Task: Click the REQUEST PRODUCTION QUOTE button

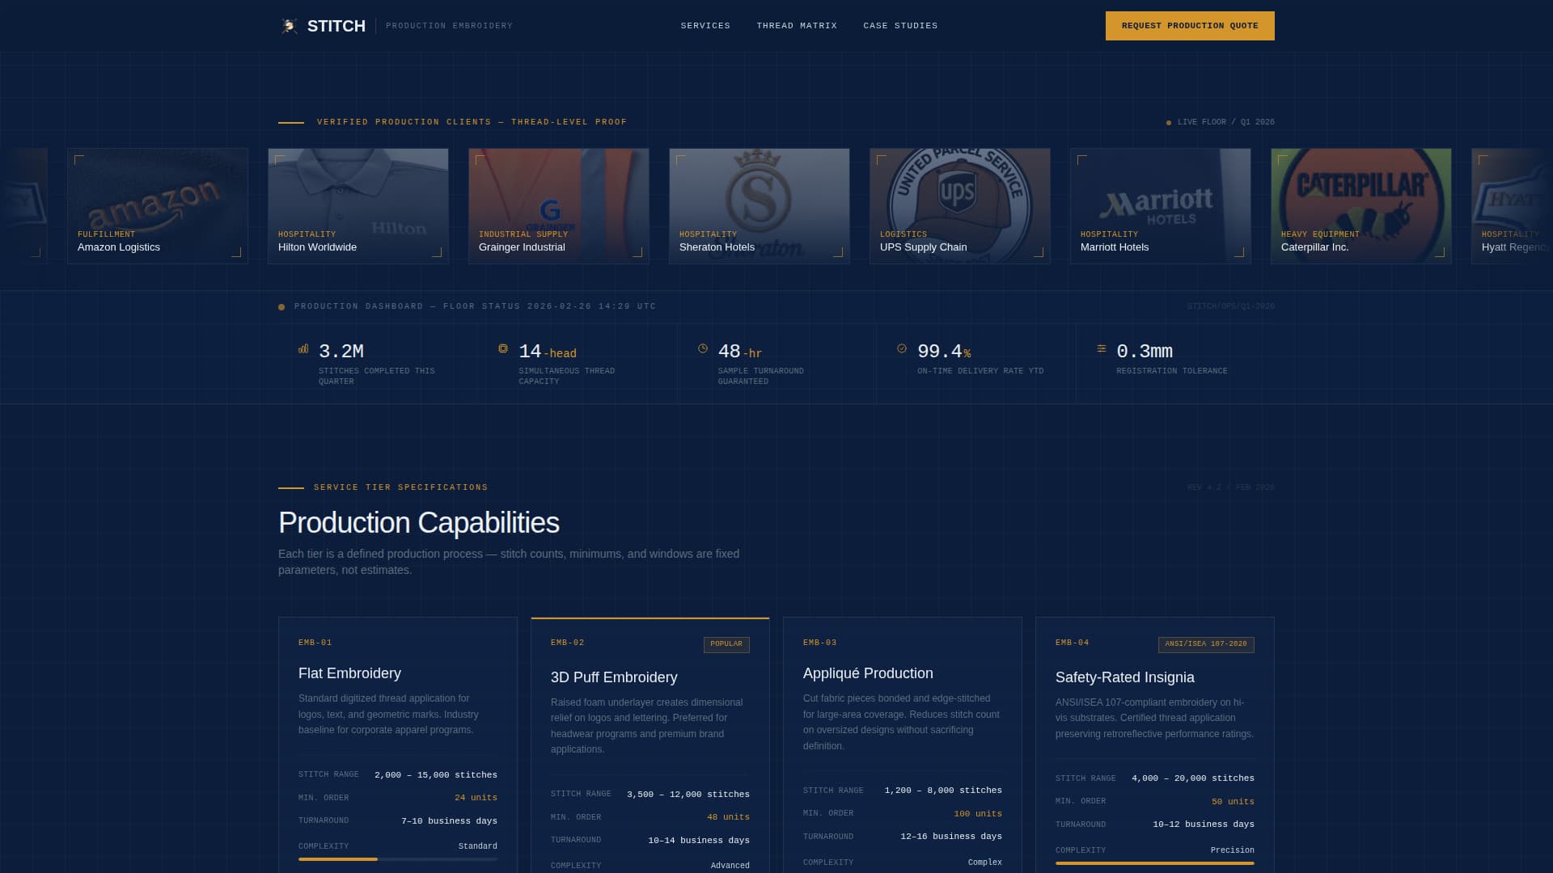Action: coord(1190,25)
